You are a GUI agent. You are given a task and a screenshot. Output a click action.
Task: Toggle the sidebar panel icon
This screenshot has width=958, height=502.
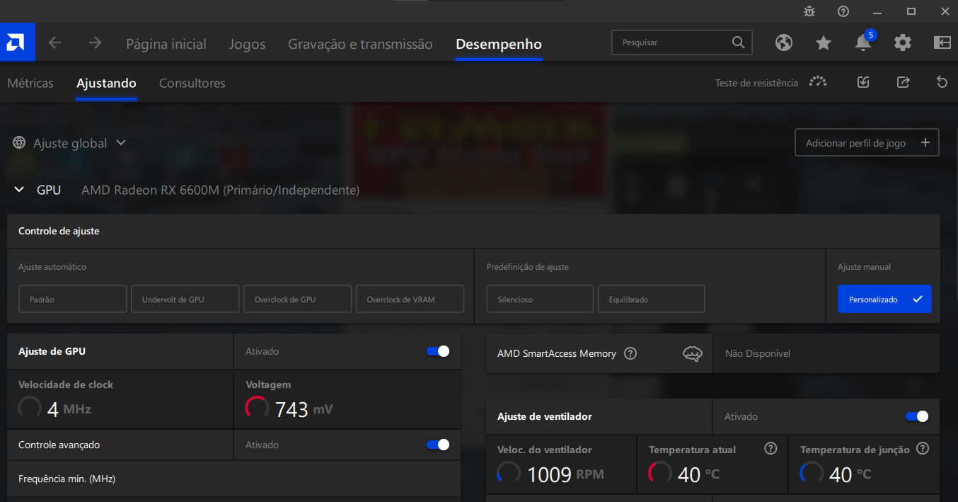click(x=942, y=42)
